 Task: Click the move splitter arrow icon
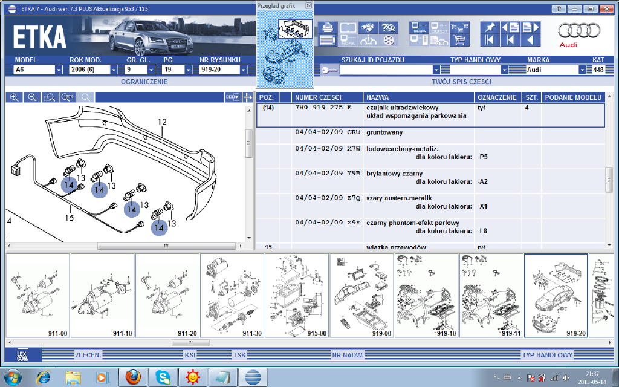coord(247,97)
